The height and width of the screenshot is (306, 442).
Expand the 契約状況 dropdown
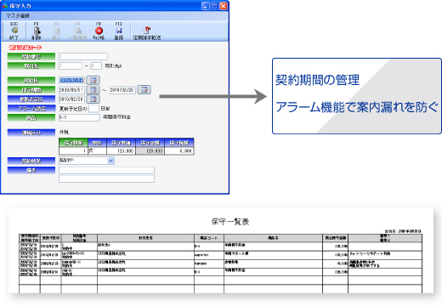(110, 161)
